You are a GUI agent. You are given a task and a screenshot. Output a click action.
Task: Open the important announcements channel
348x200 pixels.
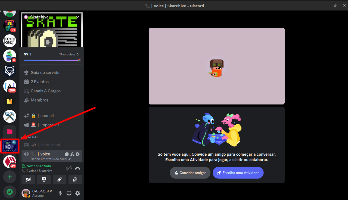[52, 125]
